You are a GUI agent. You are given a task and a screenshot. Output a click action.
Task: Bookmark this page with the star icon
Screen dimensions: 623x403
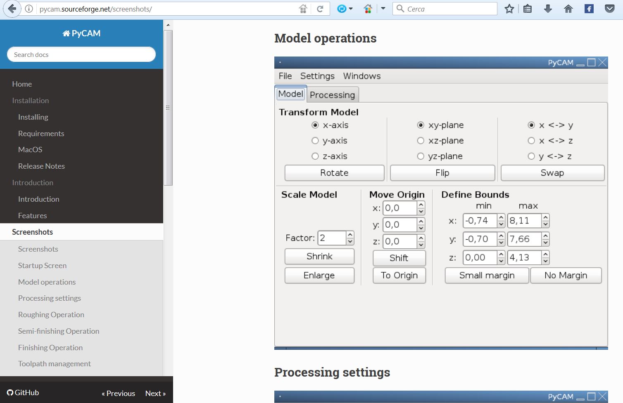(509, 9)
